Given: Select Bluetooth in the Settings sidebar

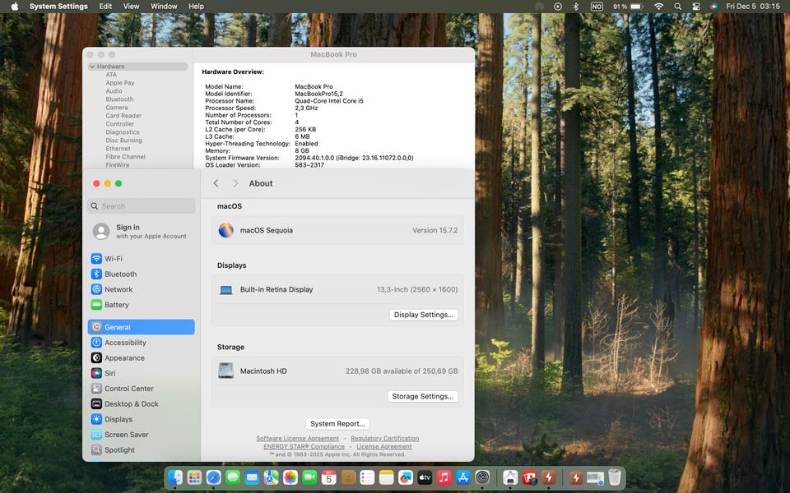Looking at the screenshot, I should coord(120,274).
